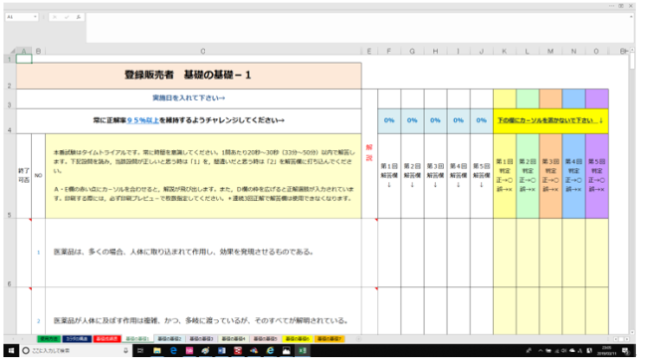Image resolution: width=647 pixels, height=364 pixels.
Task: Click the Select All corner triangle
Action: (12, 51)
